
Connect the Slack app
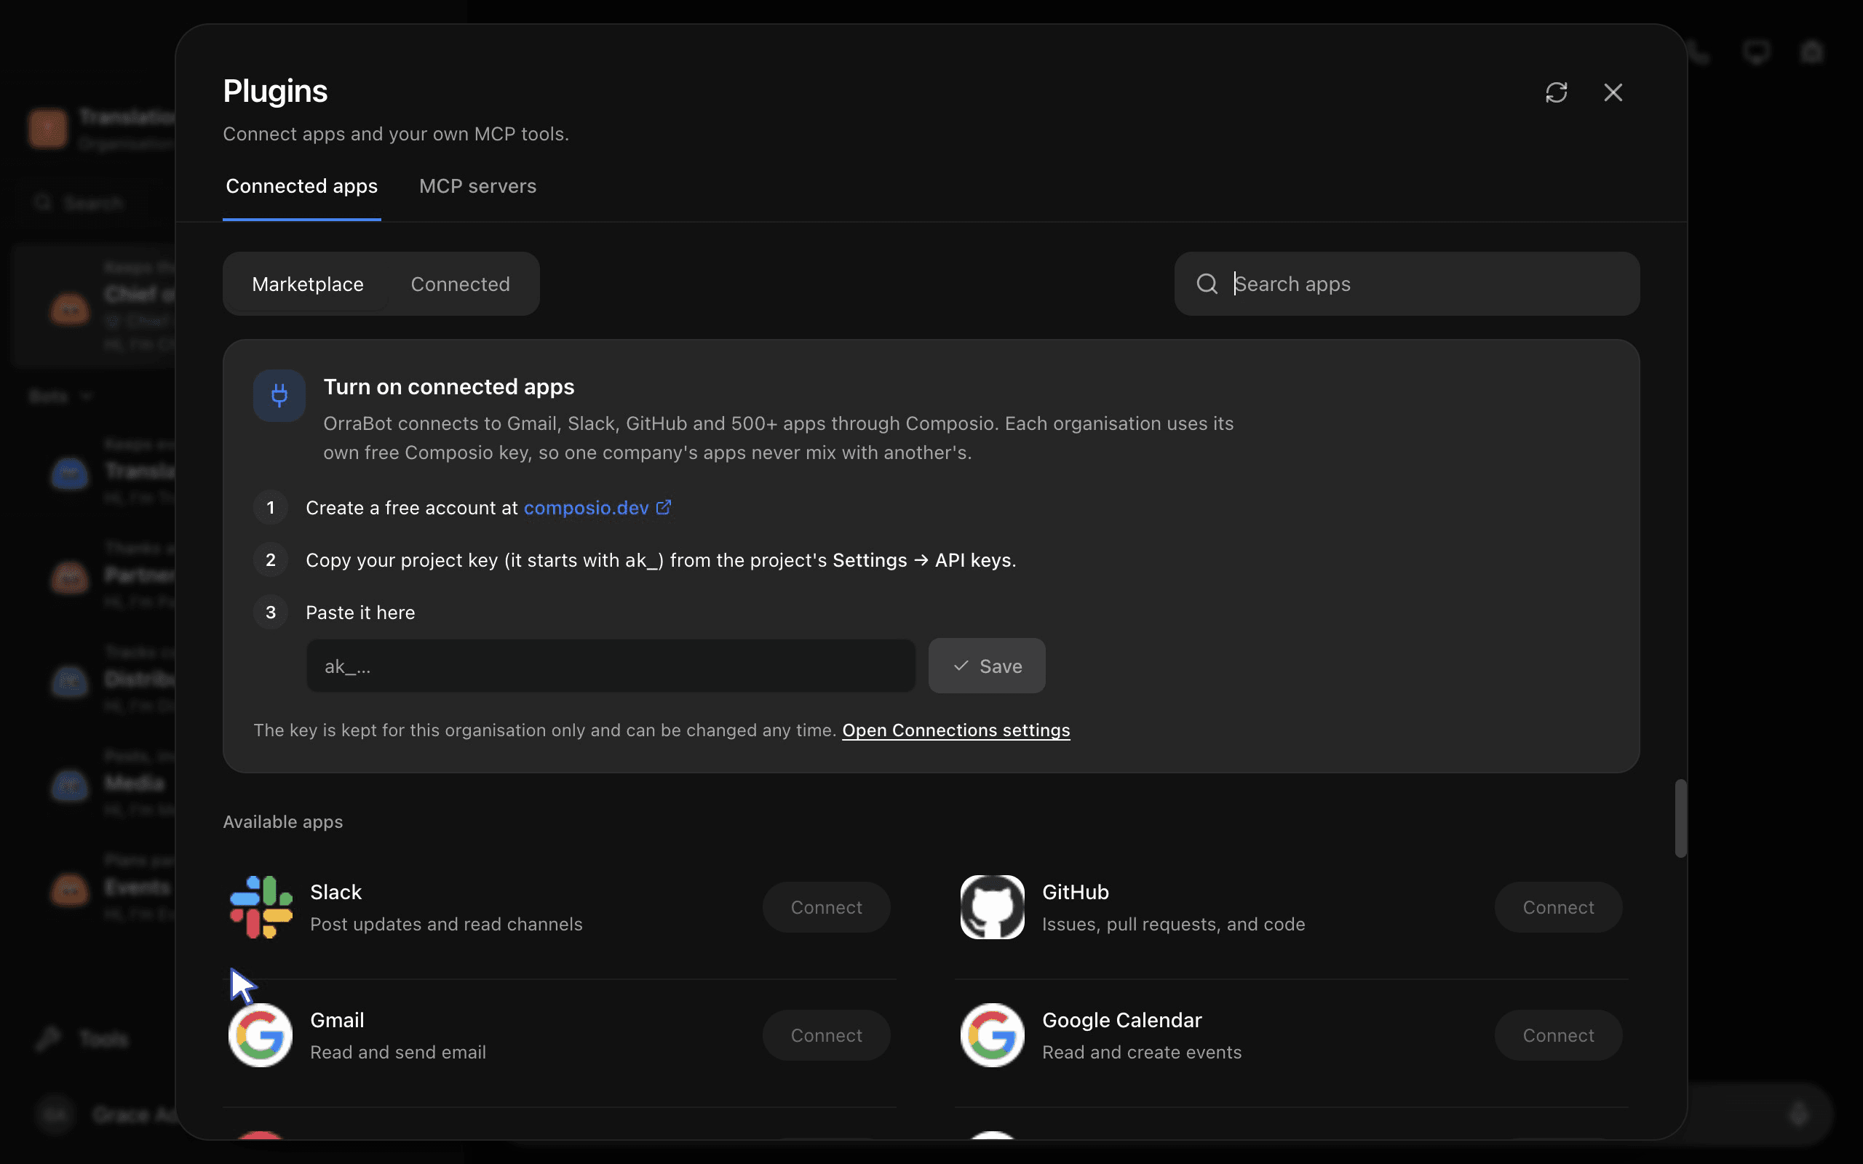tap(826, 907)
